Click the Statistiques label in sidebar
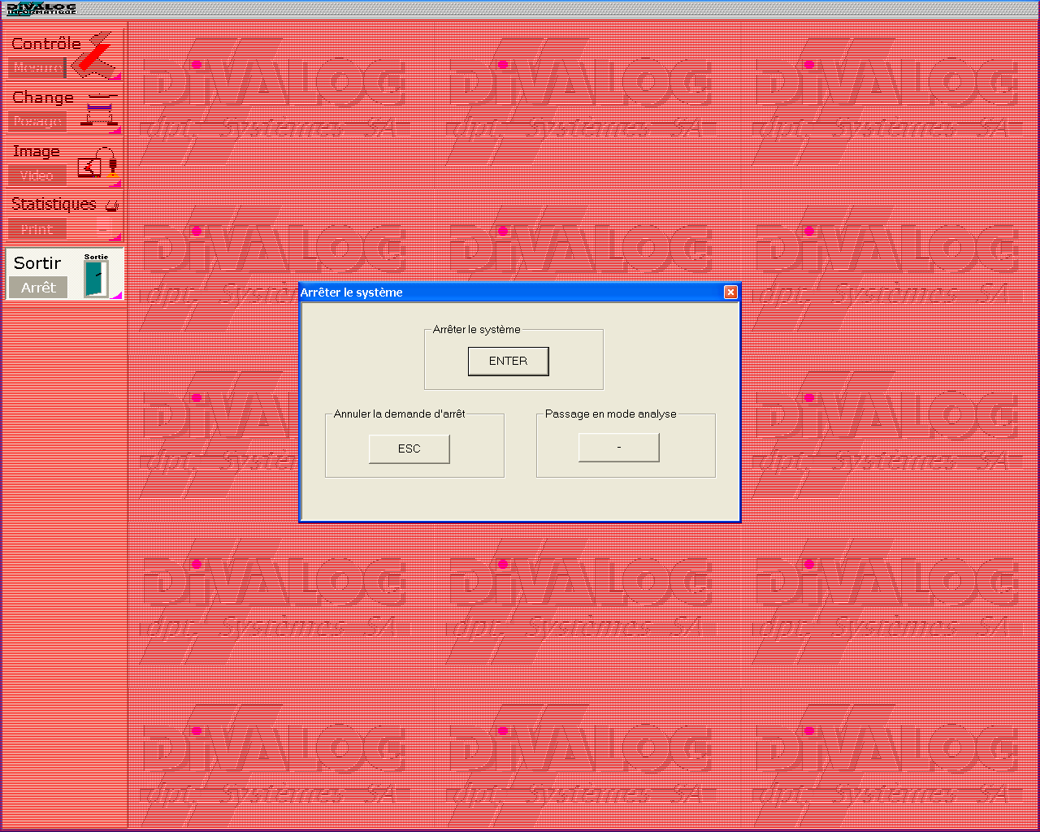Viewport: 1040px width, 832px height. click(54, 204)
